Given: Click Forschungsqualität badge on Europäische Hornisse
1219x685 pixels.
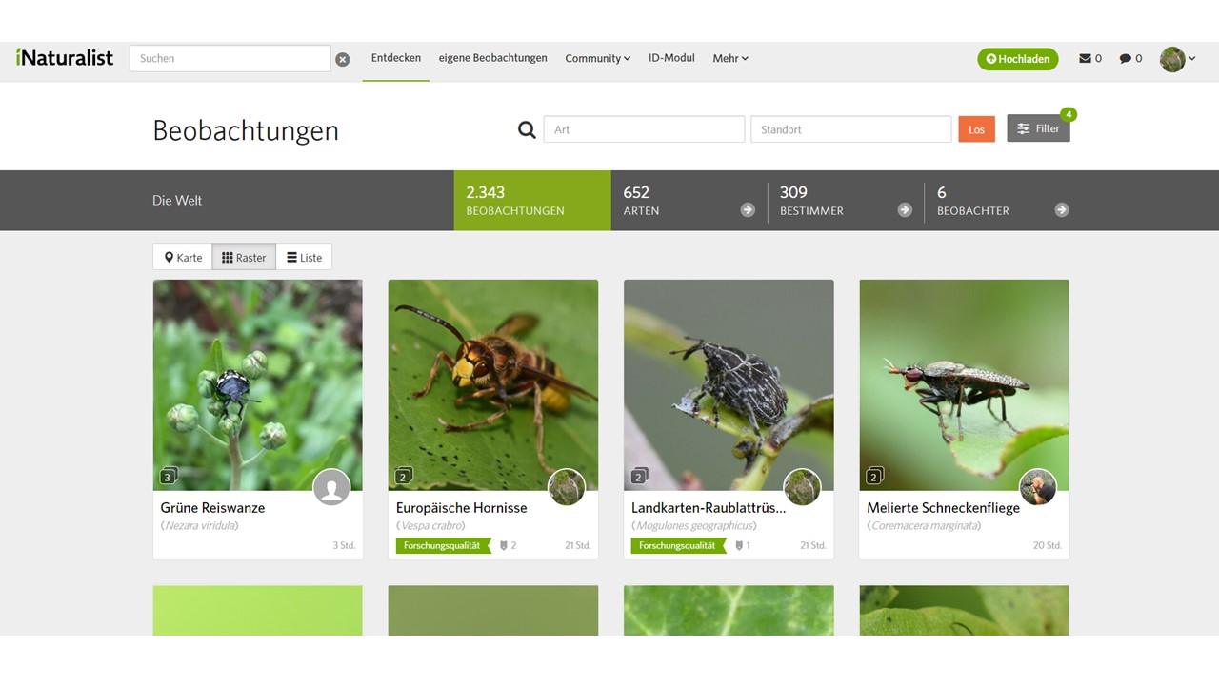Looking at the screenshot, I should click(x=444, y=545).
